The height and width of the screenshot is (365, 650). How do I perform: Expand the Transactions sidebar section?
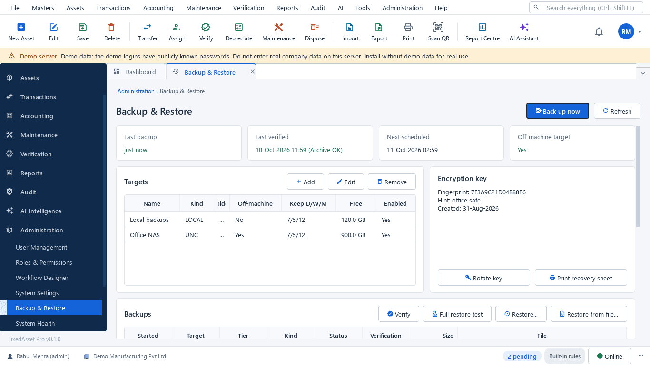[51, 97]
